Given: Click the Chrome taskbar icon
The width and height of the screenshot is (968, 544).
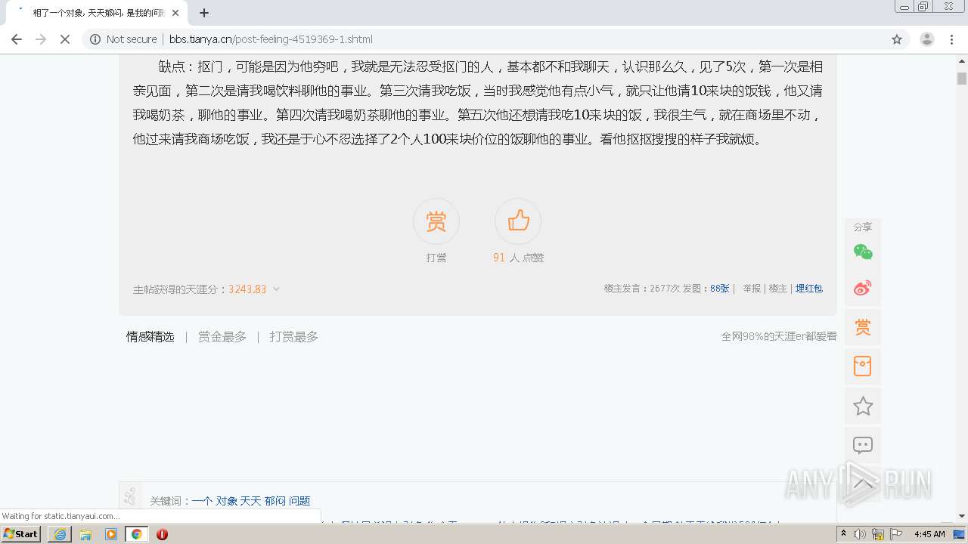Looking at the screenshot, I should (137, 534).
